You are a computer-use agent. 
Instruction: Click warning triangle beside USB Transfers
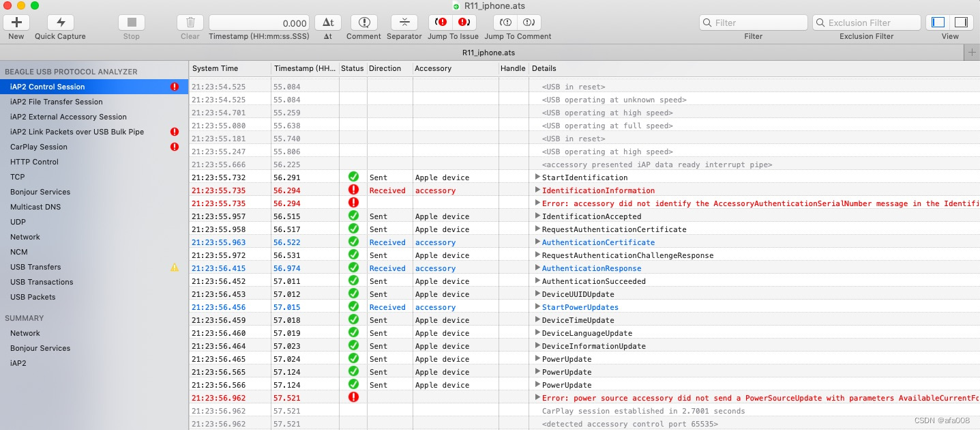[x=175, y=267]
